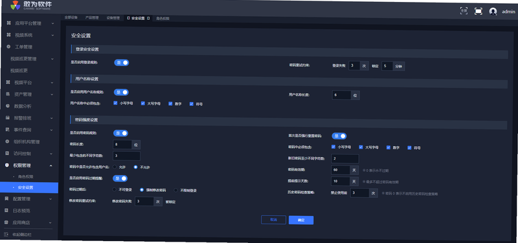Expand the 资产管理 chevron
This screenshot has width=518, height=243.
52,94
